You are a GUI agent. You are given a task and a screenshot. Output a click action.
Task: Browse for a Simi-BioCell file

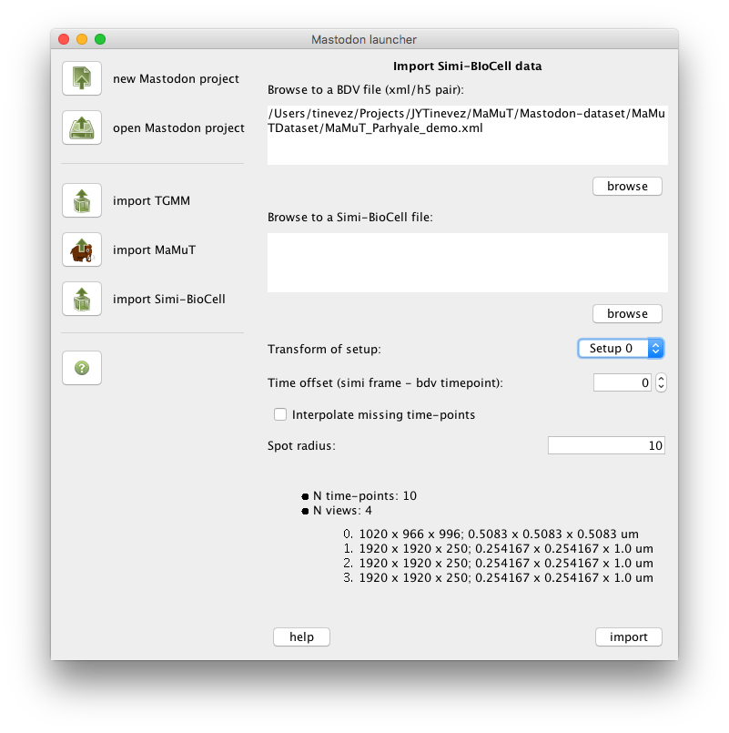(627, 313)
